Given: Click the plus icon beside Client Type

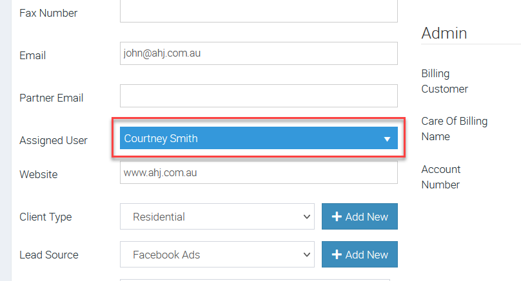Looking at the screenshot, I should (337, 217).
